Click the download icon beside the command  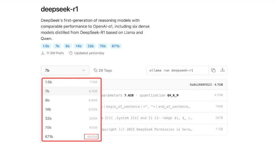(222, 70)
